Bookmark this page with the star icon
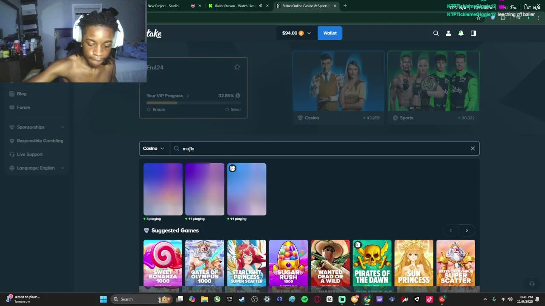 coord(479,17)
